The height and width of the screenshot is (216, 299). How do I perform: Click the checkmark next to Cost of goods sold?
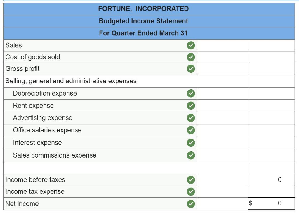click(191, 57)
